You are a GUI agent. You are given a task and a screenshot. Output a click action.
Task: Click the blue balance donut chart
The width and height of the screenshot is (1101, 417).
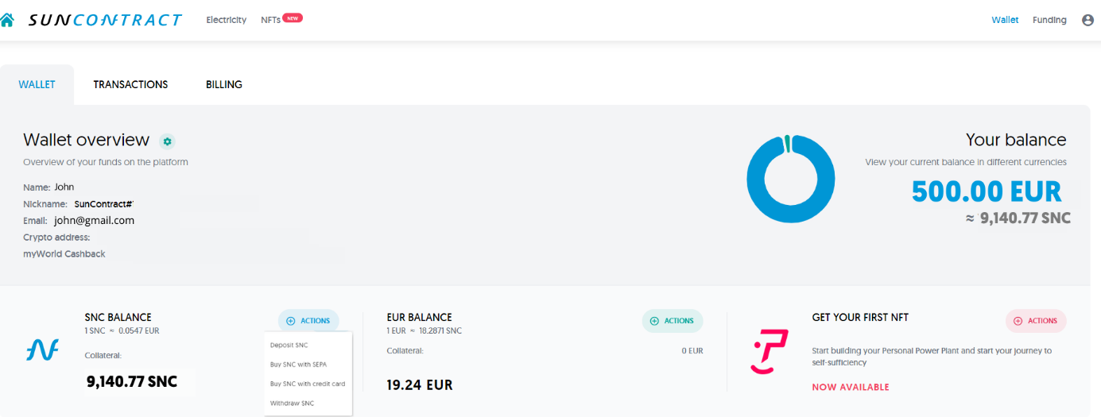point(790,180)
